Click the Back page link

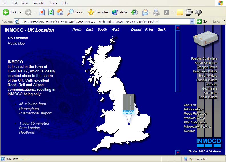click(162, 29)
